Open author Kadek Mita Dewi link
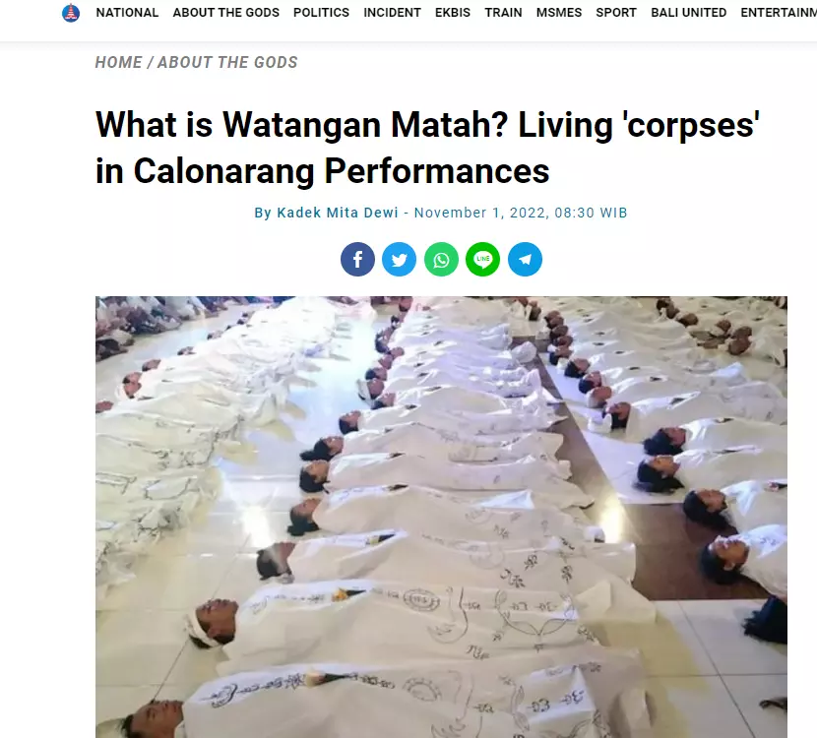Viewport: 817px width, 738px height. click(x=338, y=213)
